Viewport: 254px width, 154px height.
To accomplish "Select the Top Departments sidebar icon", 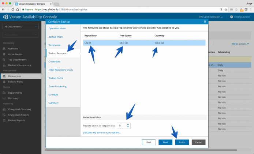I will pyautogui.click(x=4, y=60).
